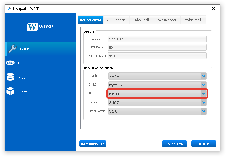Open the Пакеты sidebar section
The height and width of the screenshot is (157, 226).
click(40, 91)
